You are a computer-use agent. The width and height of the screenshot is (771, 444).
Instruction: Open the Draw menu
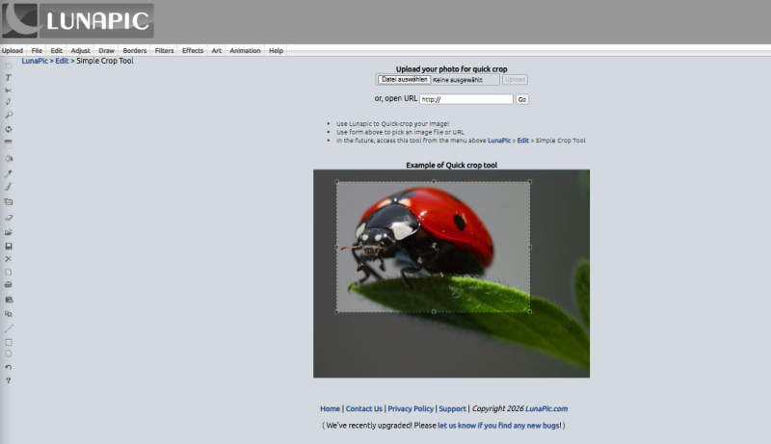coord(107,51)
